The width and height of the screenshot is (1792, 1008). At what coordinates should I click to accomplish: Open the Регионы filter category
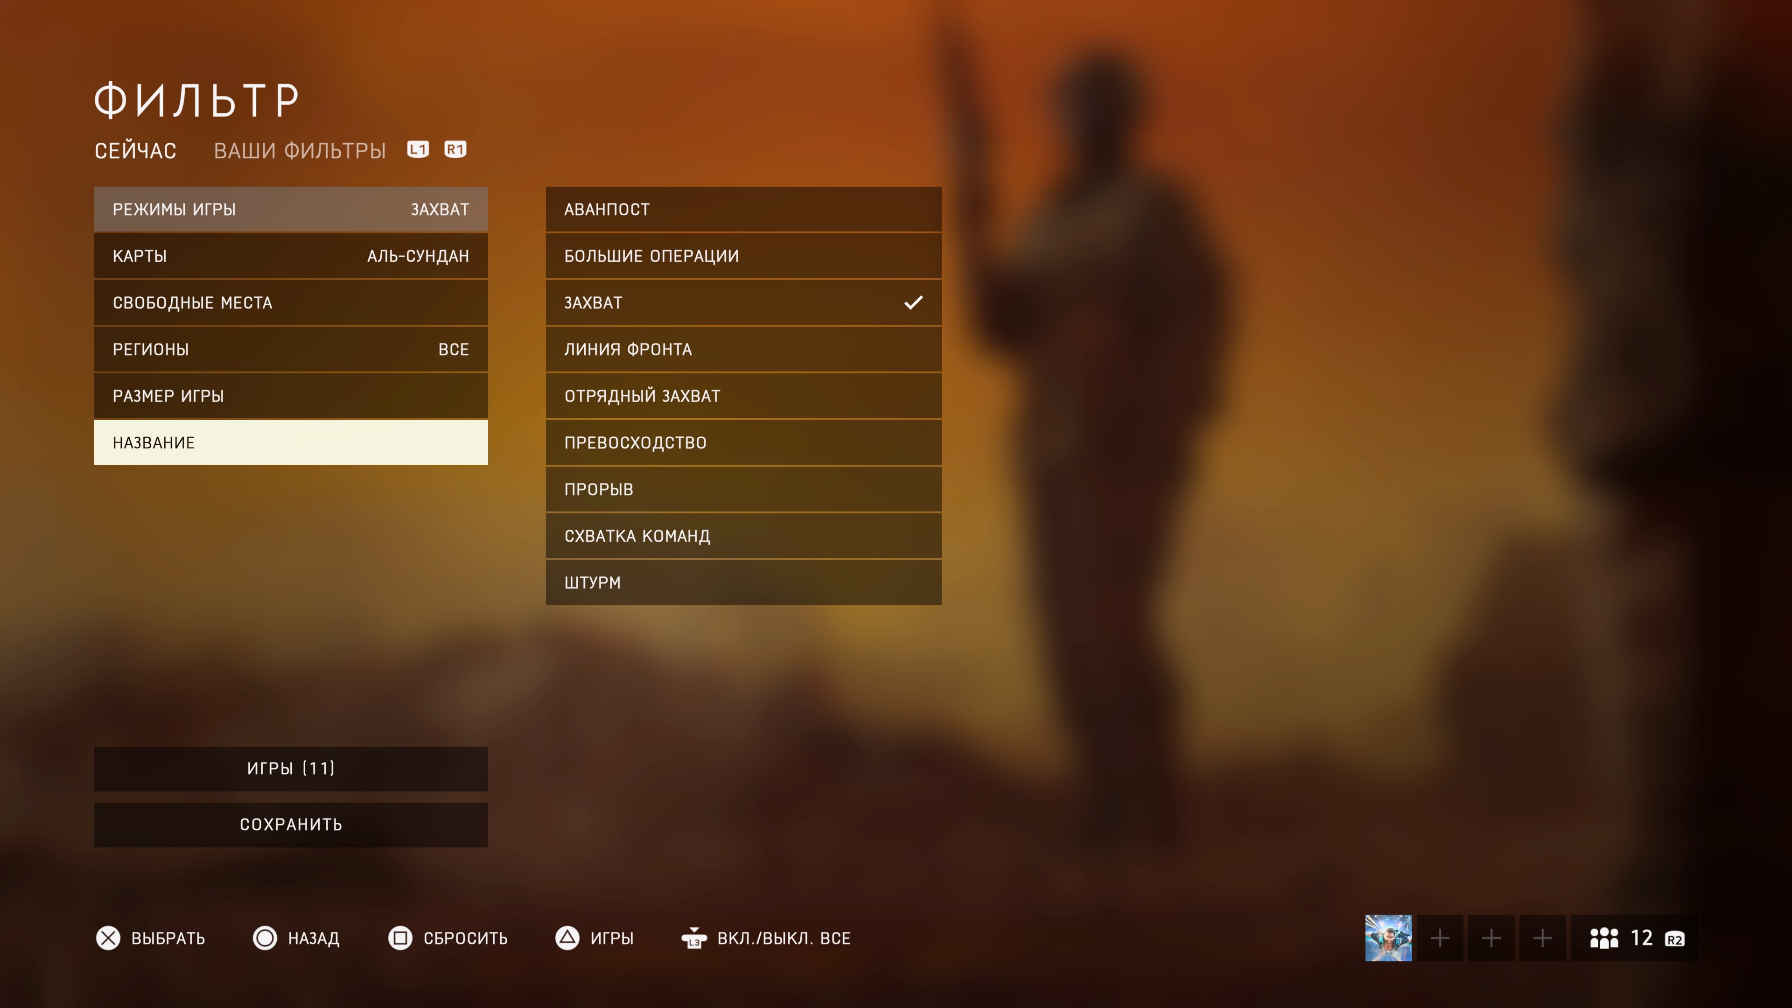pos(291,349)
